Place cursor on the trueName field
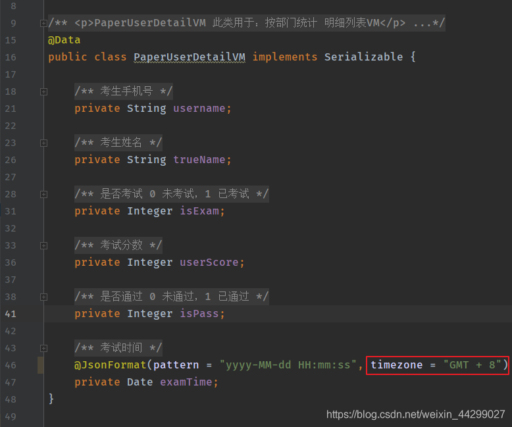The height and width of the screenshot is (427, 512). 201,160
